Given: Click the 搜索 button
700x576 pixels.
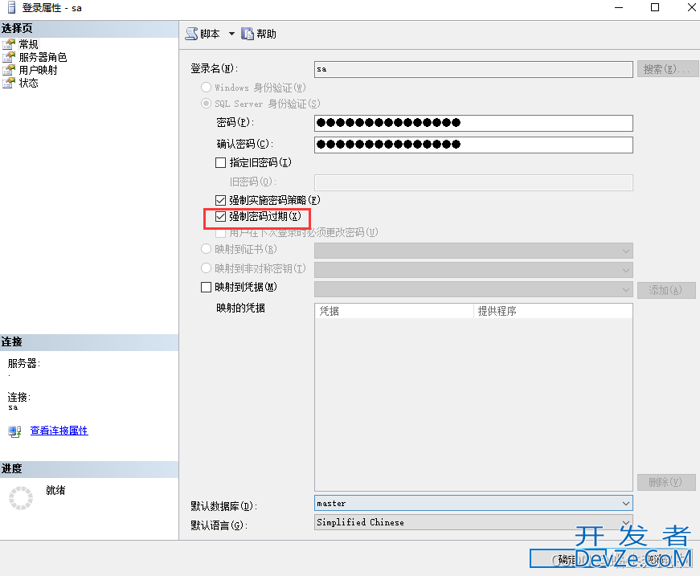Looking at the screenshot, I should pos(668,69).
